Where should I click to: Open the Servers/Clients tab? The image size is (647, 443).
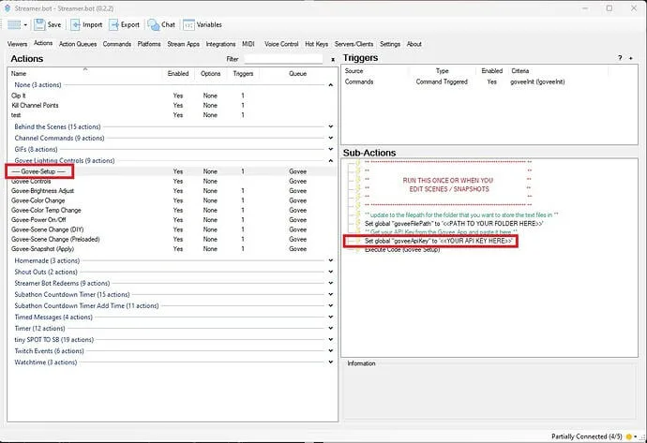click(354, 44)
